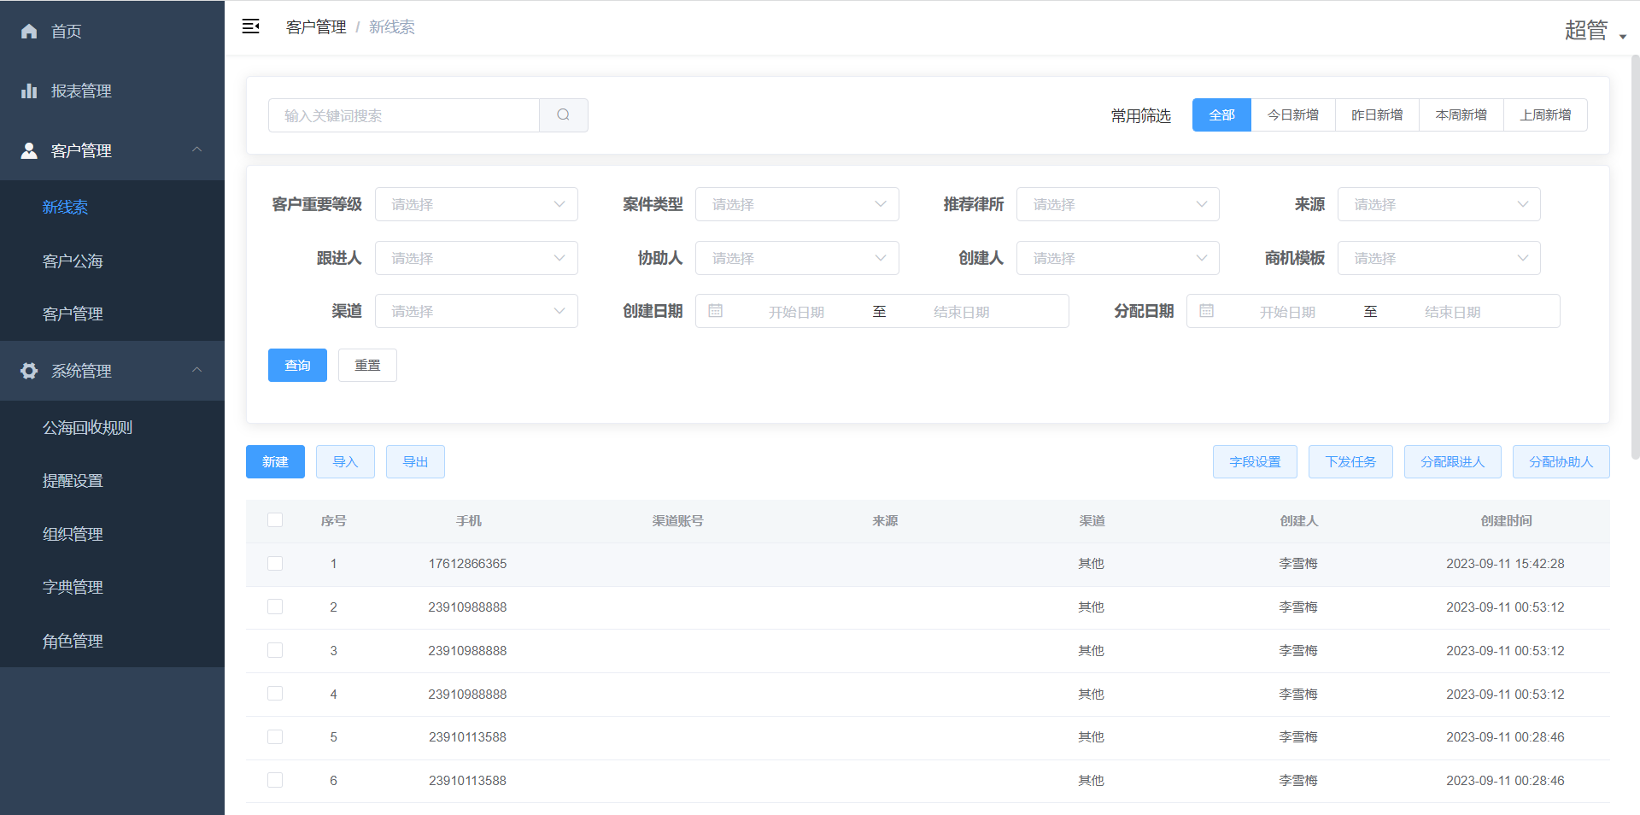Click the person icon beside 客户管理
Screen dimensions: 1640x815
click(x=29, y=150)
